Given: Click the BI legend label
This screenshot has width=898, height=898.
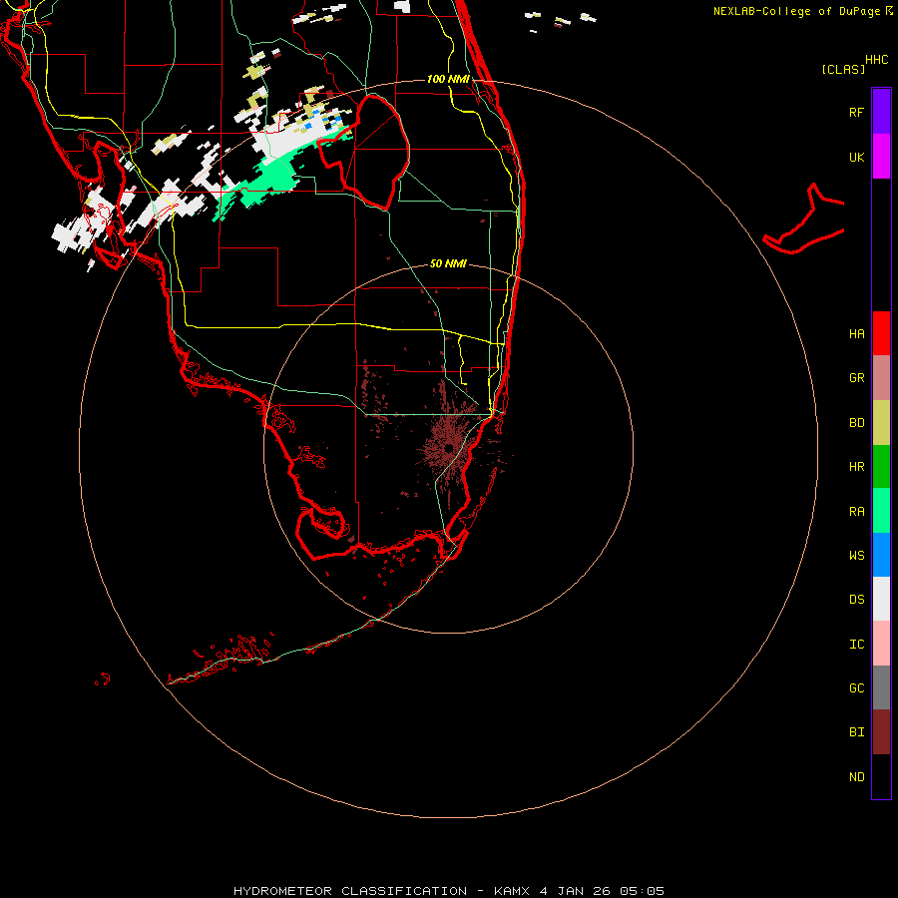Looking at the screenshot, I should pyautogui.click(x=856, y=732).
